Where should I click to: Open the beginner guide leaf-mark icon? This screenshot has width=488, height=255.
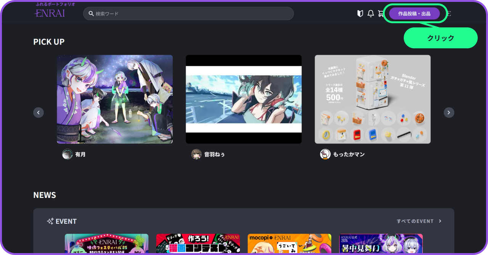(360, 14)
